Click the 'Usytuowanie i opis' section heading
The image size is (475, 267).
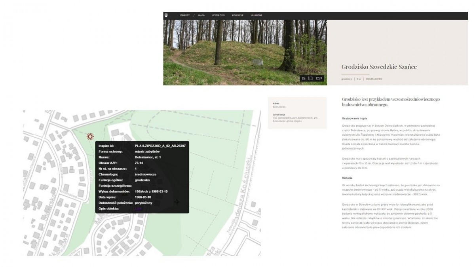pyautogui.click(x=356, y=118)
